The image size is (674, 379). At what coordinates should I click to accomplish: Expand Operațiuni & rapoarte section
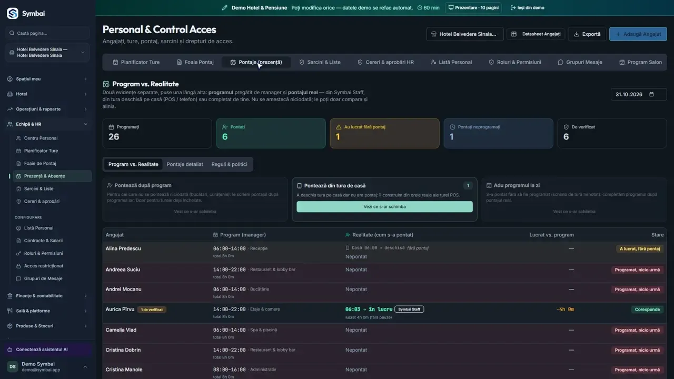point(47,109)
